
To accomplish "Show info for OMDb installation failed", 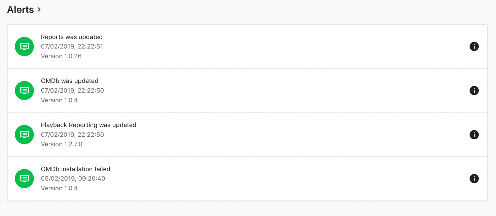I will point(474,179).
